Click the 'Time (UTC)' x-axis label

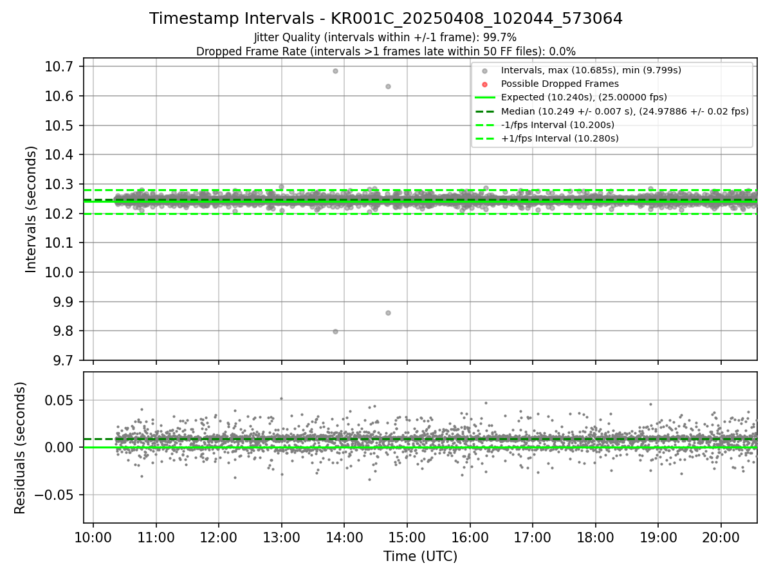(x=420, y=556)
